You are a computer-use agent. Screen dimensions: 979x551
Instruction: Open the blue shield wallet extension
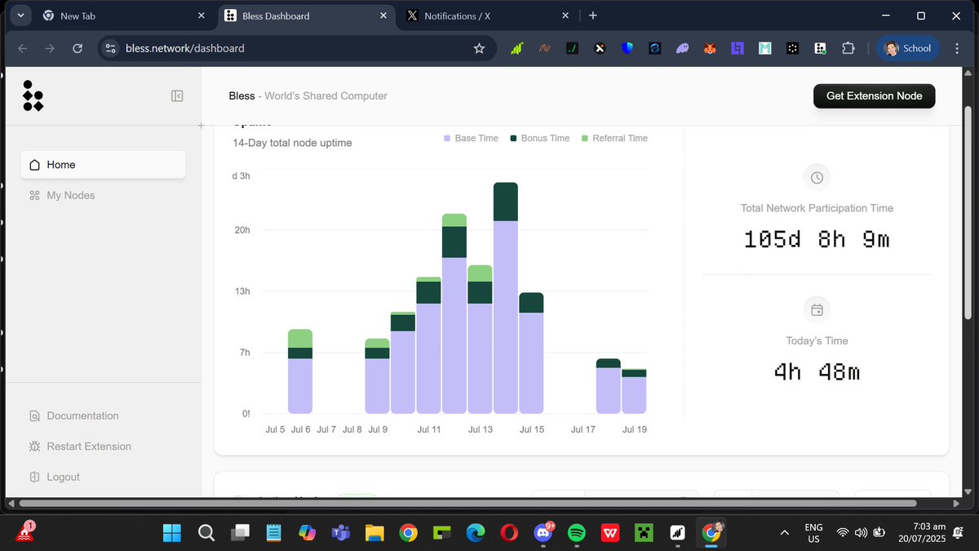click(627, 48)
